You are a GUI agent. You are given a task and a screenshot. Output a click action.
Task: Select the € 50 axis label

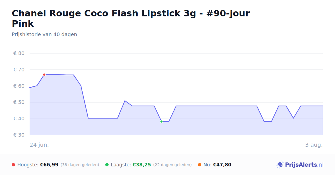[19, 102]
